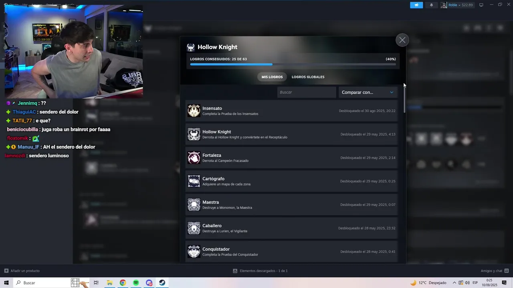The width and height of the screenshot is (513, 288).
Task: Click 'Desbloqueado el 30 ago 2025, 20:22' text
Action: (367, 111)
